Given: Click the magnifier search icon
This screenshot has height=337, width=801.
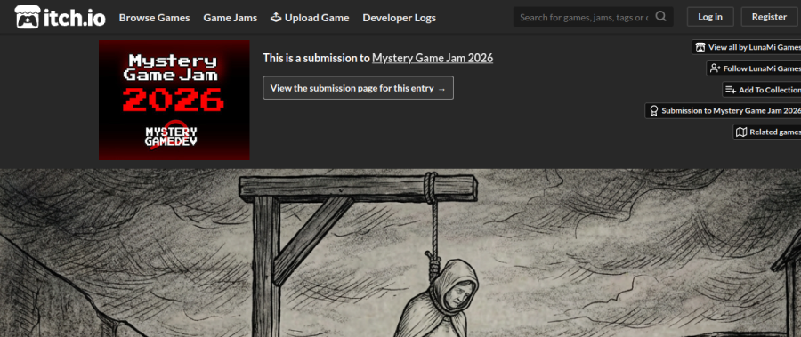Looking at the screenshot, I should coord(661,16).
